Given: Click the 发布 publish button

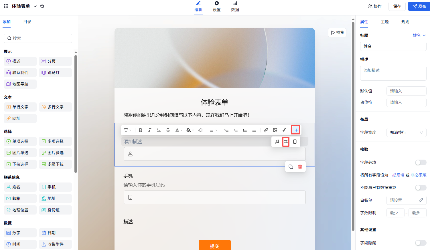Looking at the screenshot, I should pos(419,6).
